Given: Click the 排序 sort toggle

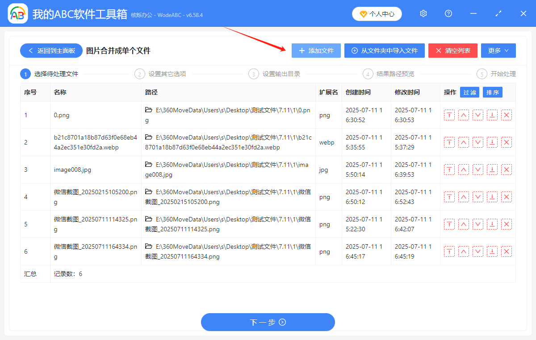Looking at the screenshot, I should click(x=492, y=92).
